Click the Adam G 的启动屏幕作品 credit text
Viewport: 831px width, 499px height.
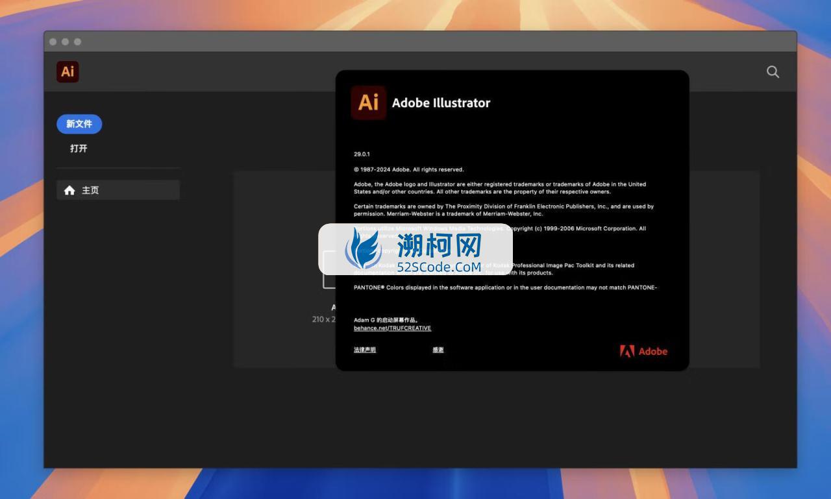[386, 320]
